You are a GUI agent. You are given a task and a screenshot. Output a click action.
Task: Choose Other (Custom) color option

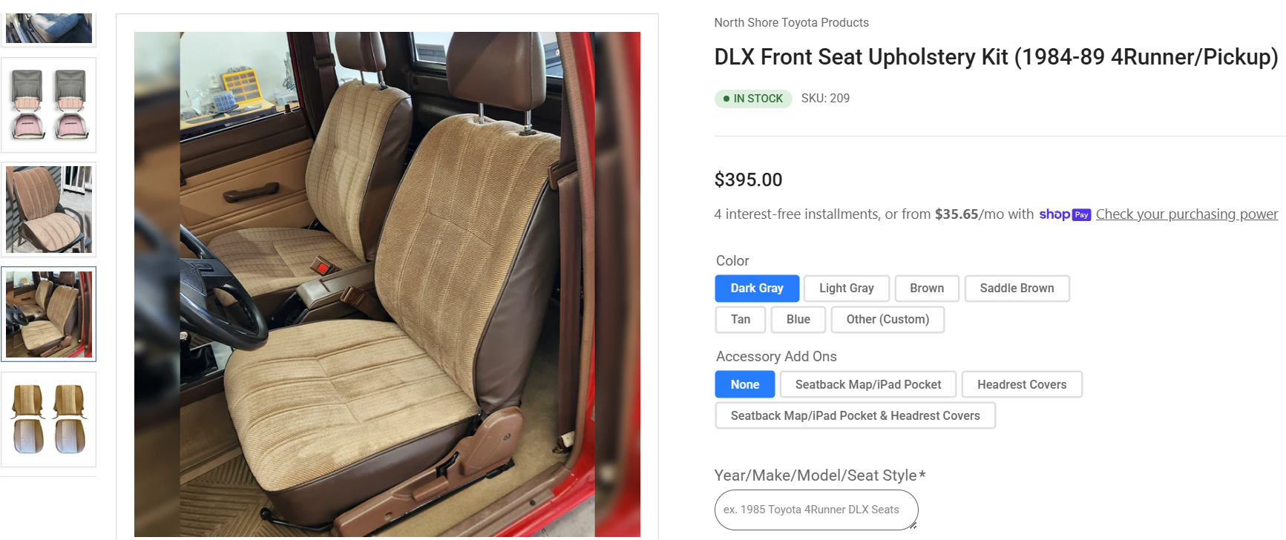[x=888, y=320]
